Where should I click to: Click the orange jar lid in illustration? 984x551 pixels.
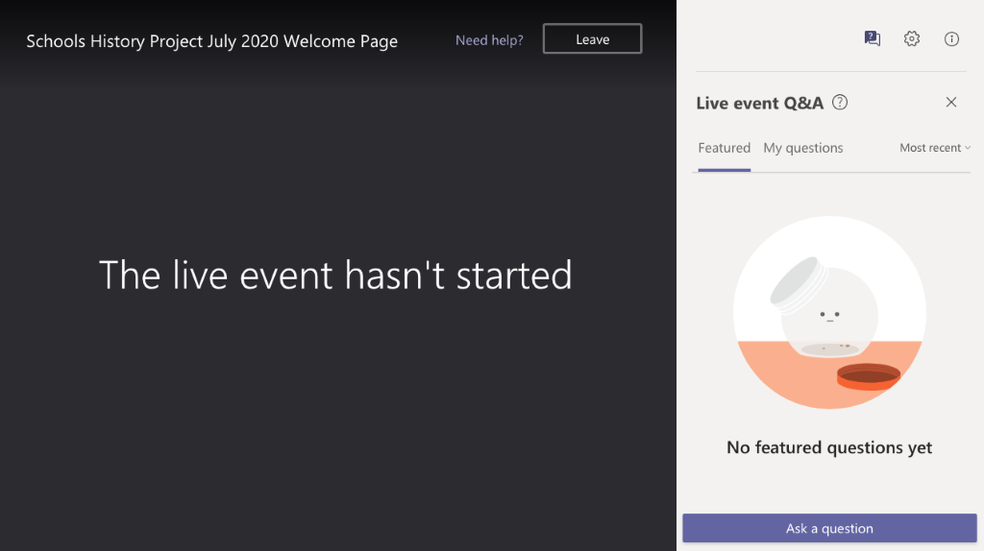point(869,376)
